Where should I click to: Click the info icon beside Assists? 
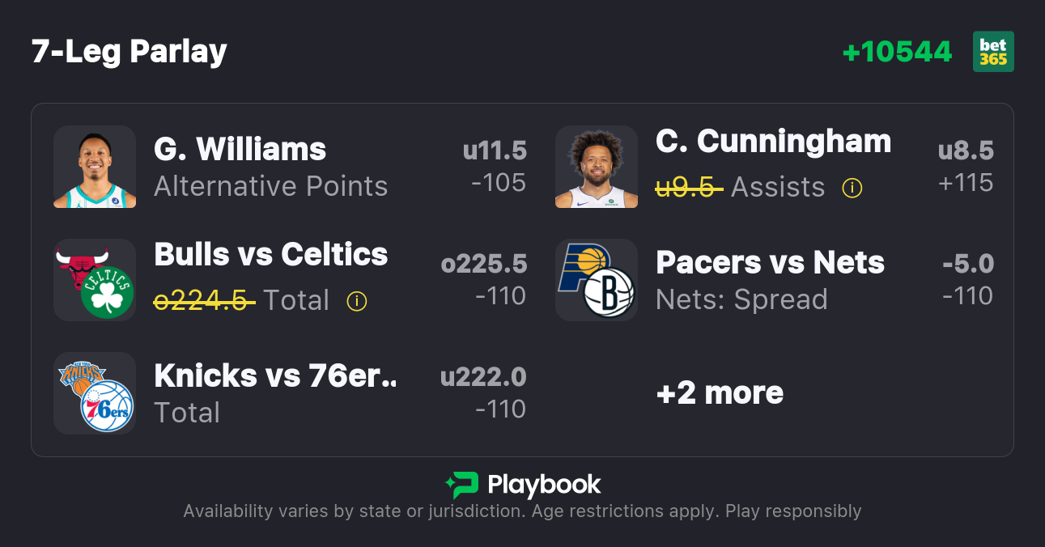[852, 188]
